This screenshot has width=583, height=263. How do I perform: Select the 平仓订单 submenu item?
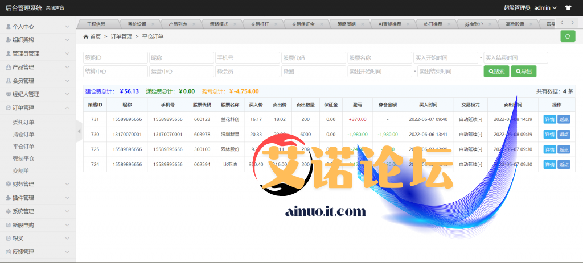coord(23,147)
